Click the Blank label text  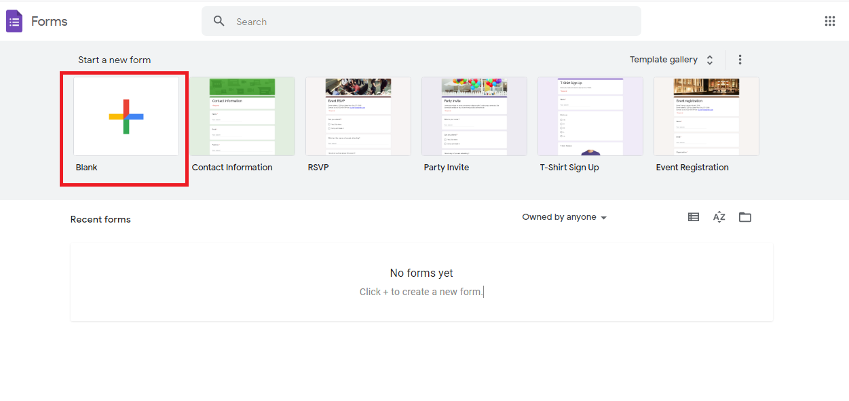(x=87, y=168)
